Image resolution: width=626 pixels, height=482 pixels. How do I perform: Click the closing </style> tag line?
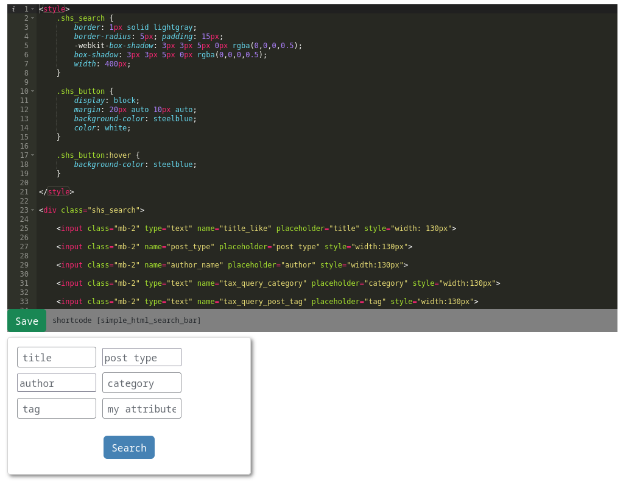[56, 192]
